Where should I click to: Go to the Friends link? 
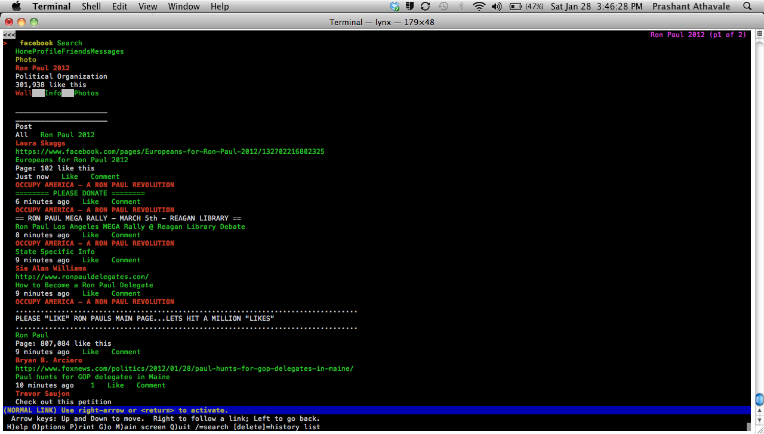coord(76,51)
